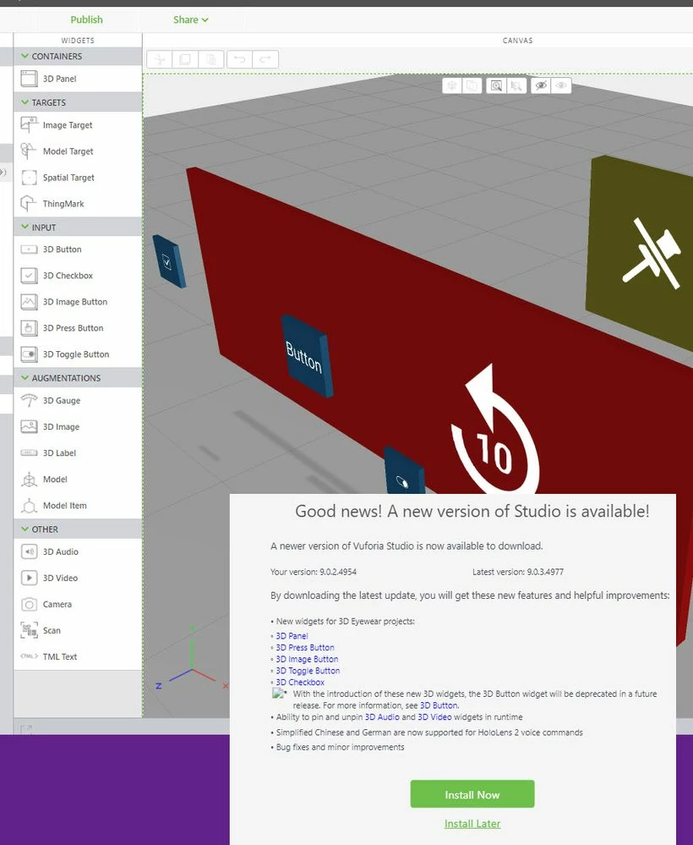
Task: Pick the 3D Button widget in Input list
Action: click(x=78, y=250)
